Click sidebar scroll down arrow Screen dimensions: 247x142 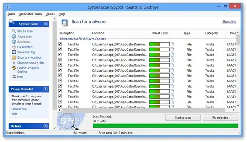pos(55,128)
